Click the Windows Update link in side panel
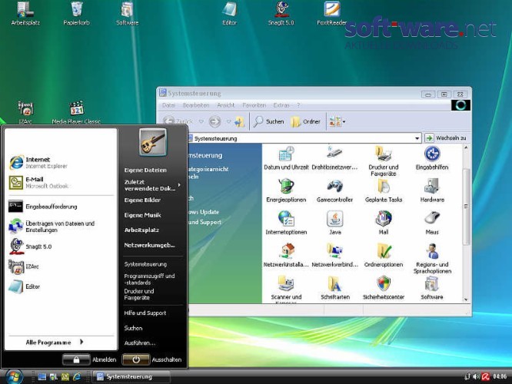This screenshot has width=512, height=384. pos(204,212)
